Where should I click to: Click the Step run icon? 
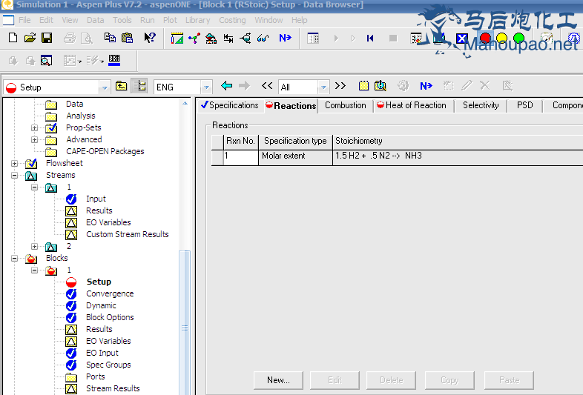[x=353, y=39]
